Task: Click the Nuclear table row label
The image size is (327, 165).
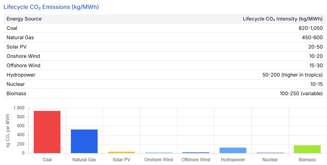Action: coord(16,84)
